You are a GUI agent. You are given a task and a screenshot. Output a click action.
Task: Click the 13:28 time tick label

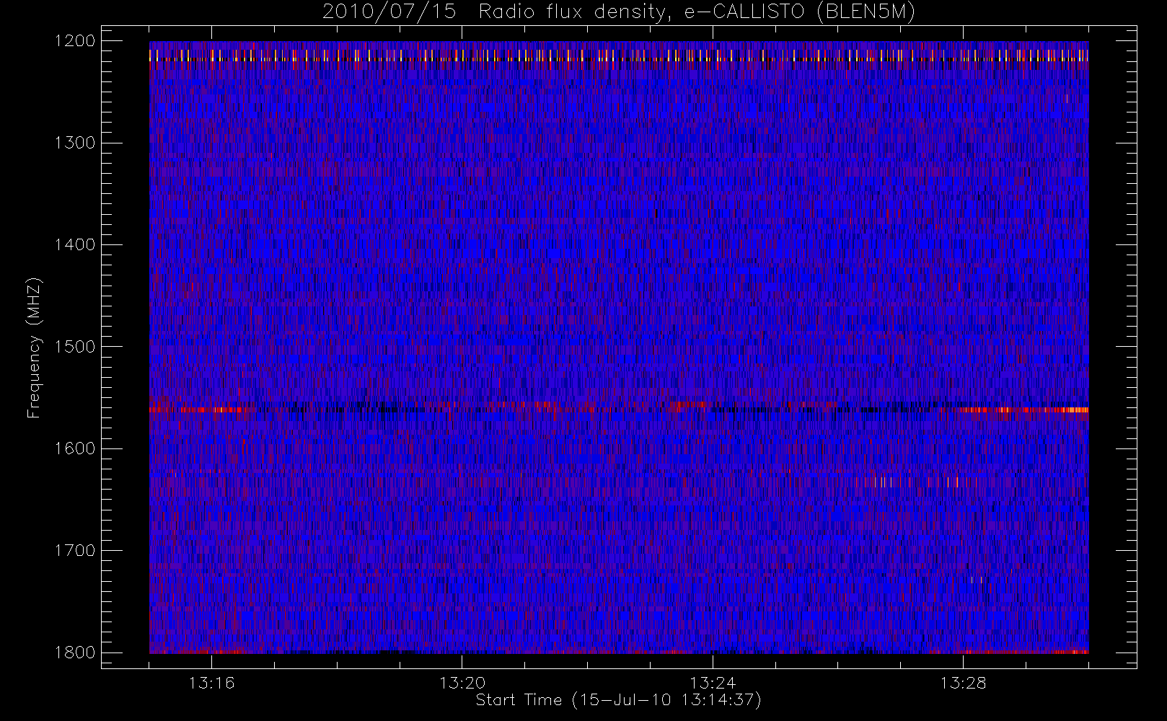(963, 683)
